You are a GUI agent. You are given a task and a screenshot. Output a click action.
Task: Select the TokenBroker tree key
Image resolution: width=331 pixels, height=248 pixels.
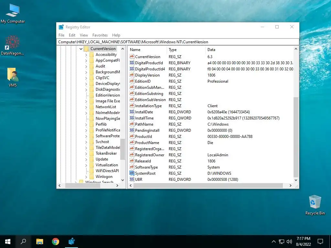[x=106, y=153]
